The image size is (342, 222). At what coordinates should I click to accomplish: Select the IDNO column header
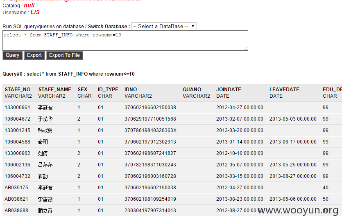131,90
